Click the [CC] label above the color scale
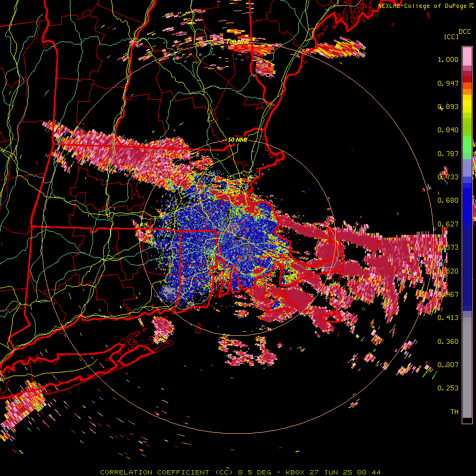Screen dimensions: 476x476 (x=451, y=36)
